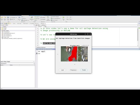Click the Preprocess button in MATLAB App
This screenshot has height=105, width=140.
point(73,70)
